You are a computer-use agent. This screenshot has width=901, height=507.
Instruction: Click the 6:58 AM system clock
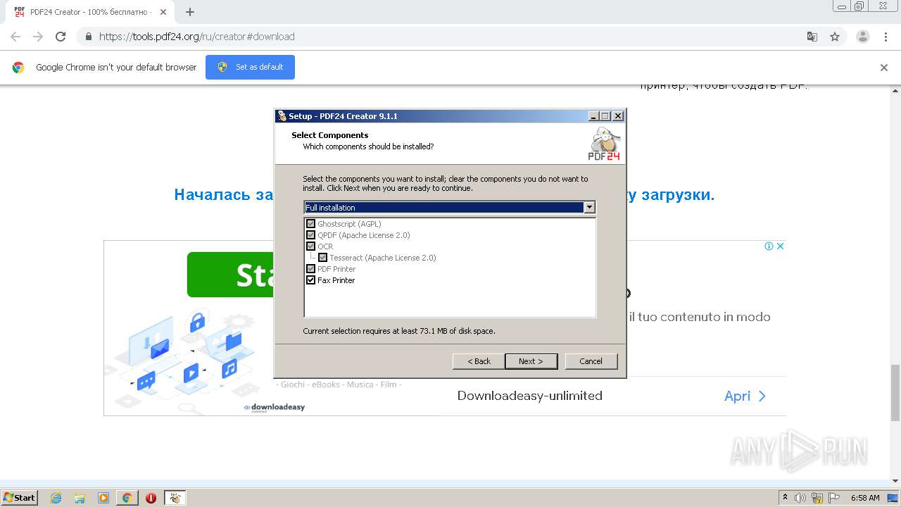point(865,498)
